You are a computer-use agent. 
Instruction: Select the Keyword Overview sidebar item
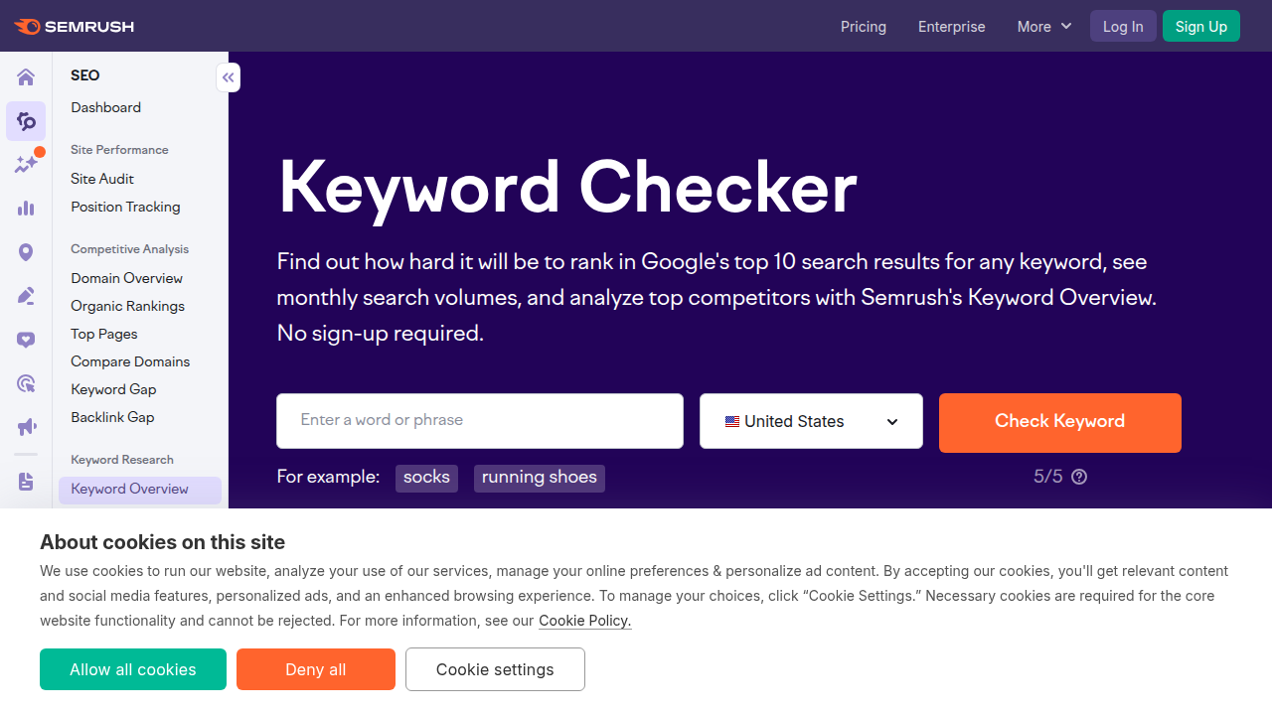click(x=129, y=489)
